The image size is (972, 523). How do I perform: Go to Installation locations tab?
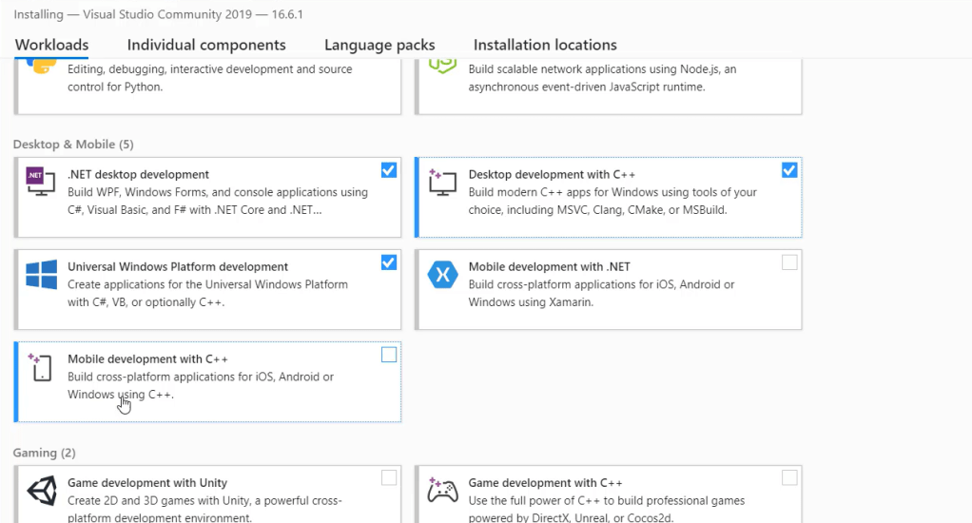pyautogui.click(x=545, y=45)
